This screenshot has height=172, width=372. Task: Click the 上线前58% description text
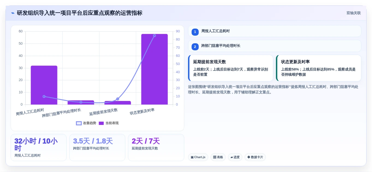pyautogui.click(x=318, y=72)
